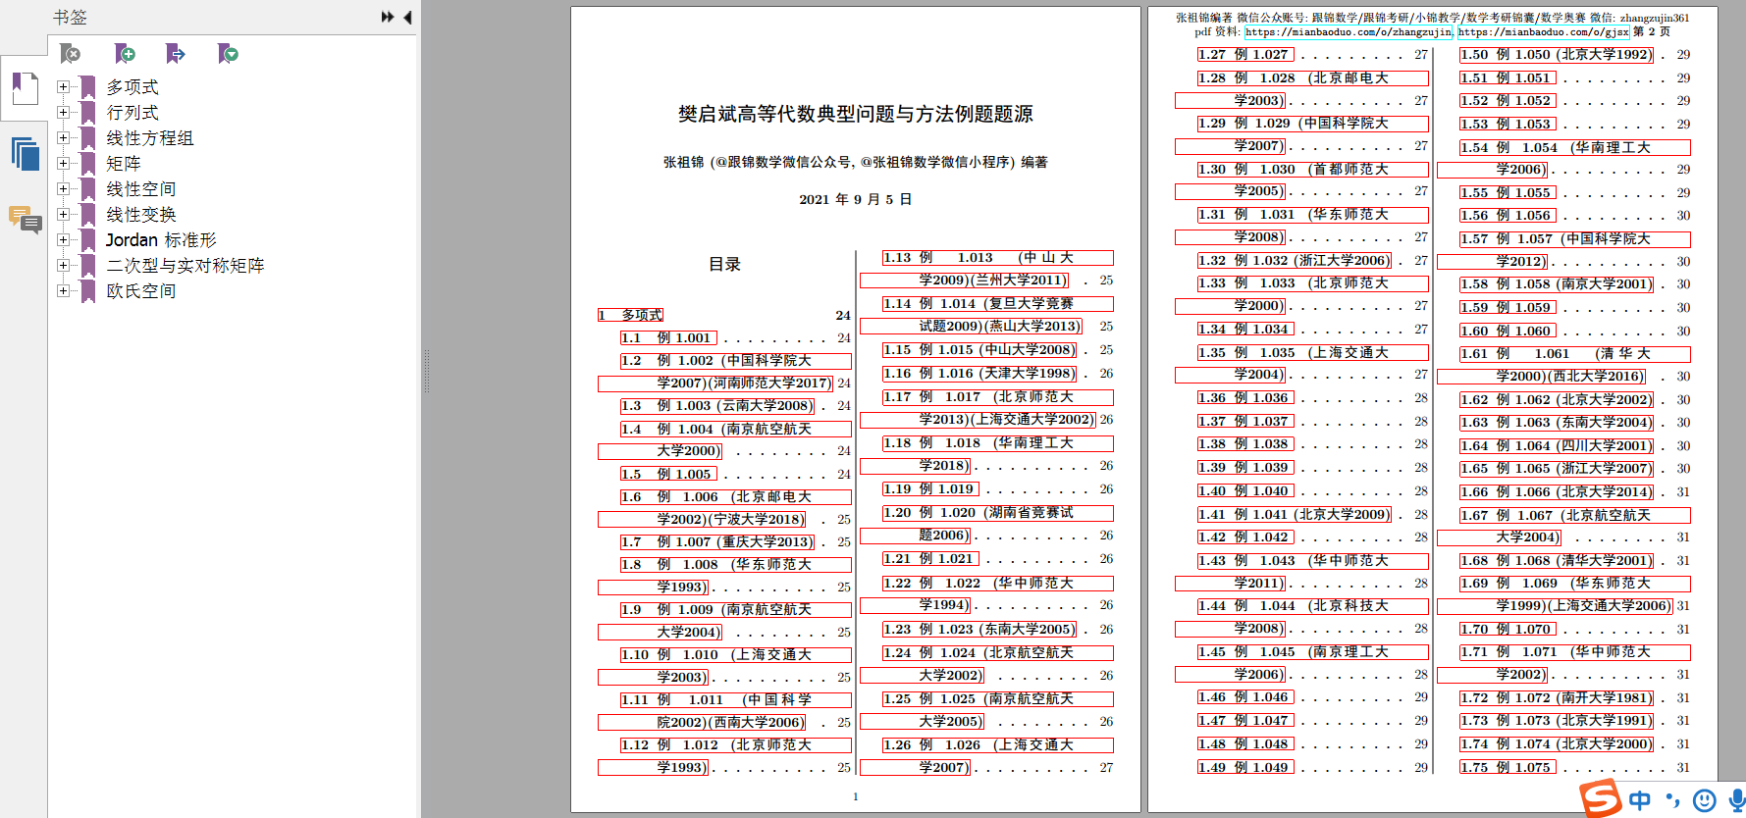
Task: Follow the link '1.41 例 1.041 (北京大学2009)'
Action: pyautogui.click(x=1295, y=514)
